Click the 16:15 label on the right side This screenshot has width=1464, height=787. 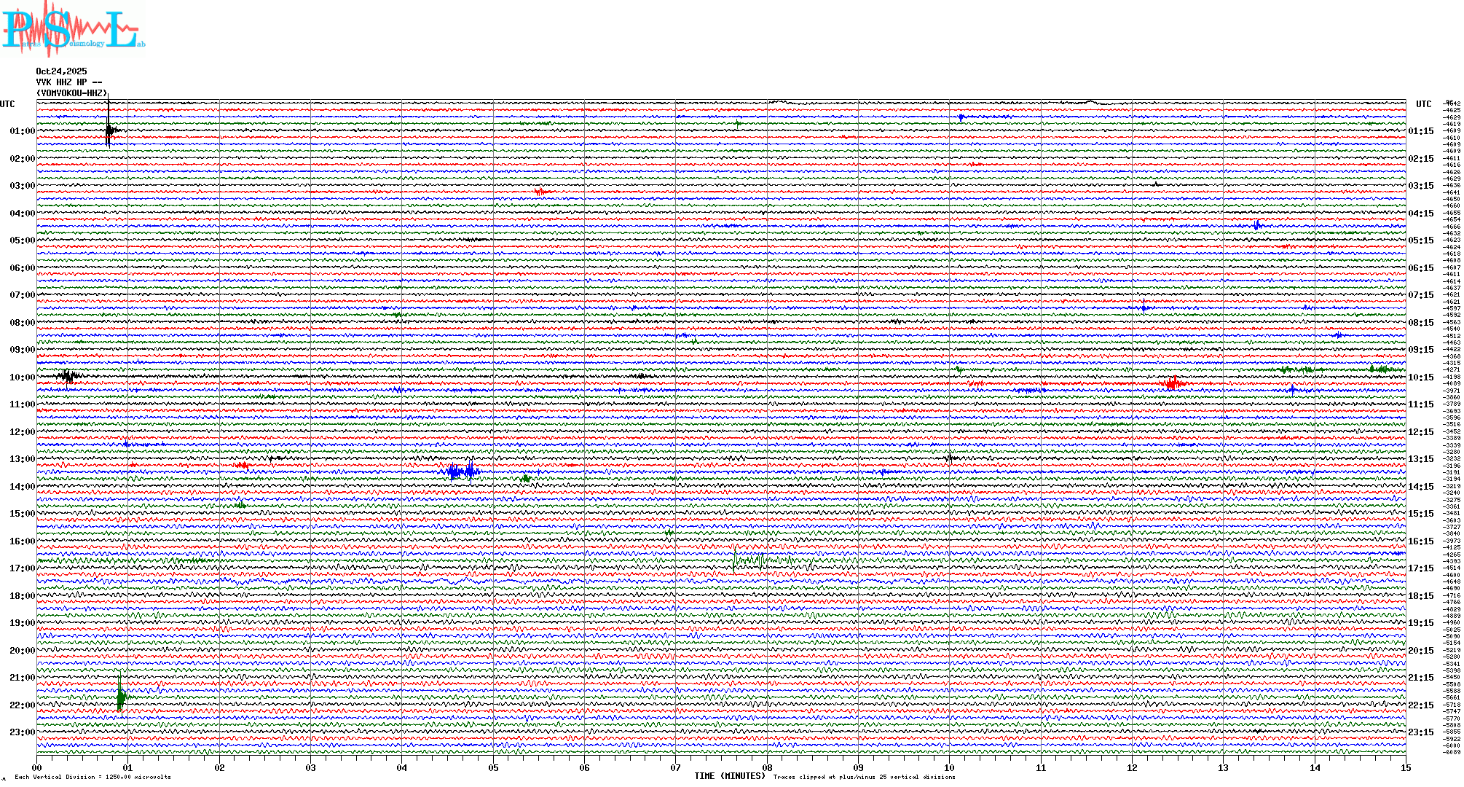[x=1420, y=541]
